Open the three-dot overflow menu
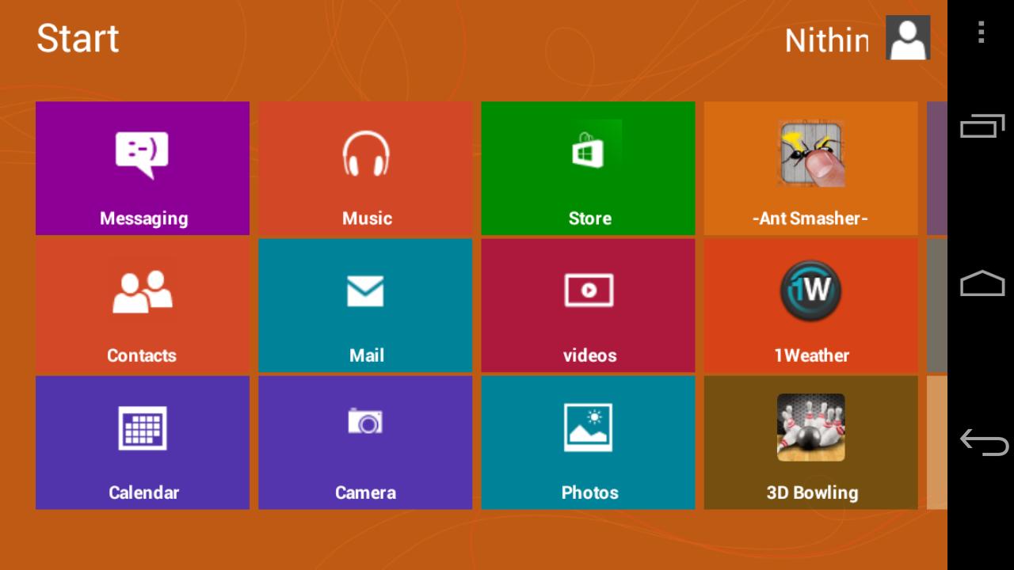The height and width of the screenshot is (570, 1014). pos(981,32)
